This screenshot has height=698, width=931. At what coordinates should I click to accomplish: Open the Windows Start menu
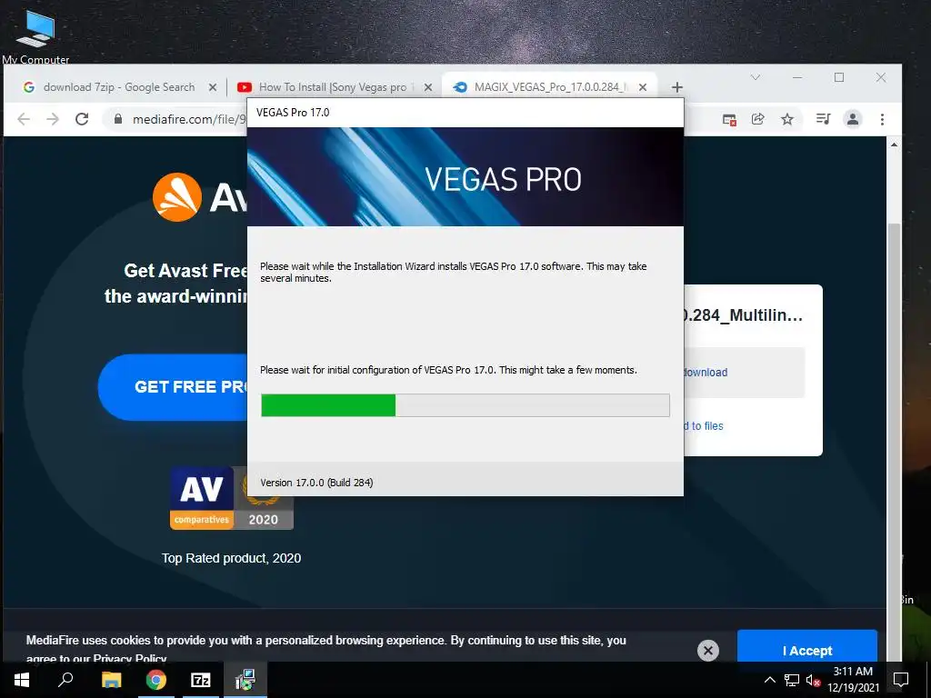(x=22, y=680)
